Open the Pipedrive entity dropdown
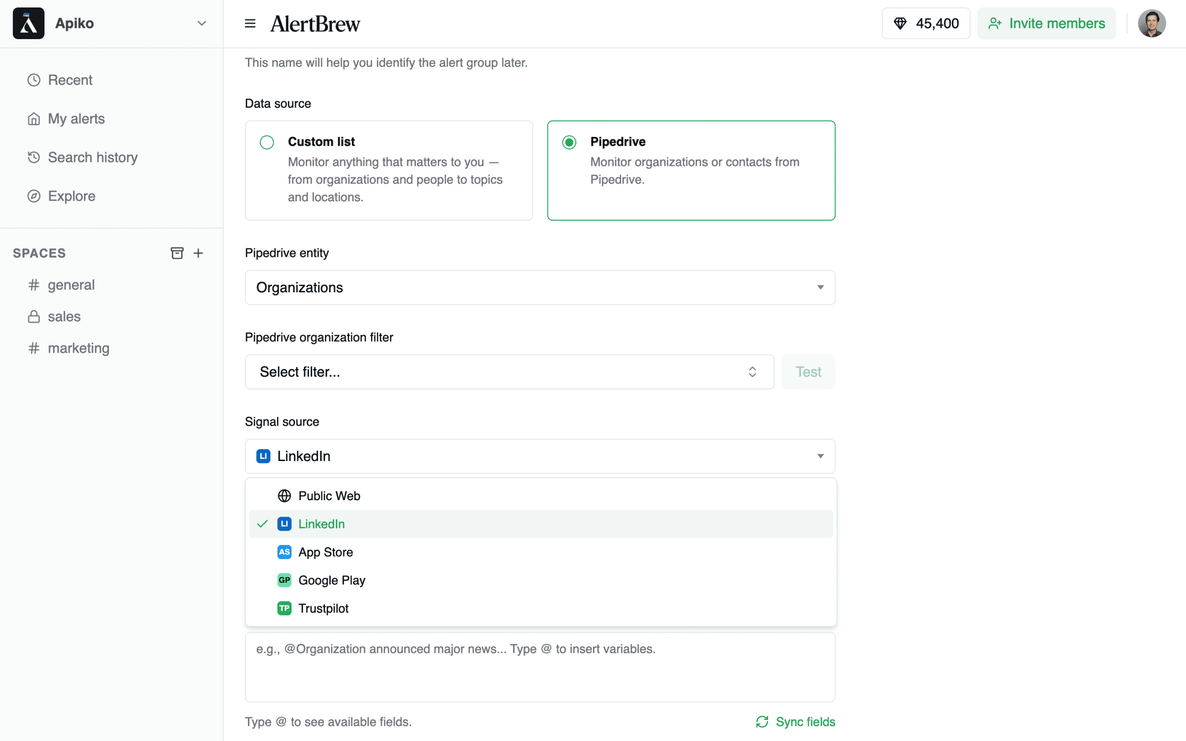 point(539,288)
